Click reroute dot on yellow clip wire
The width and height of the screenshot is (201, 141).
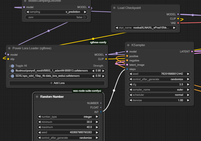(93, 39)
